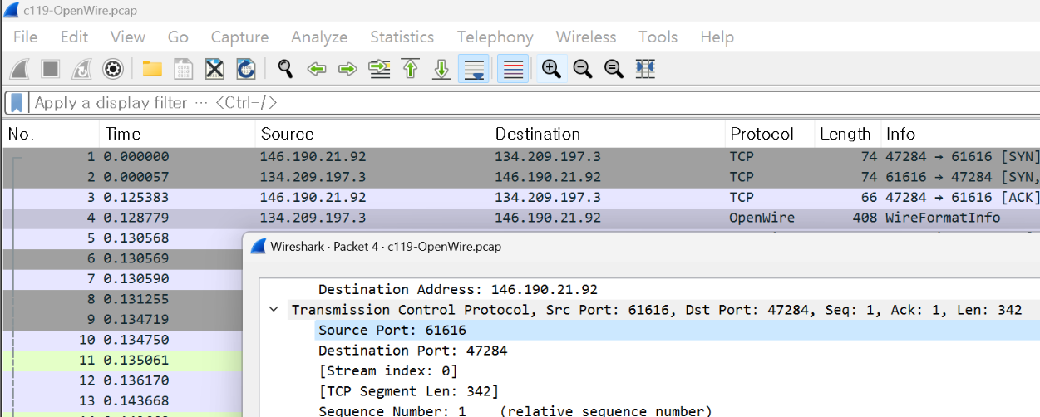1040x417 pixels.
Task: Zoom out main window text
Action: pyautogui.click(x=583, y=69)
